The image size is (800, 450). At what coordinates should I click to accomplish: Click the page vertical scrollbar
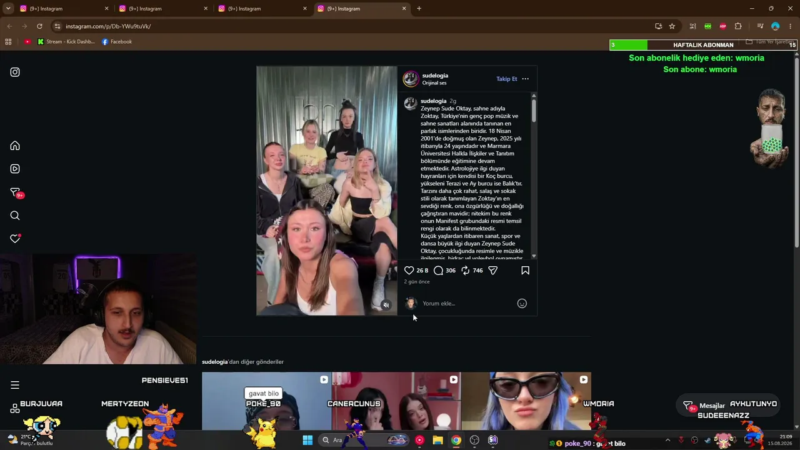pos(796,153)
